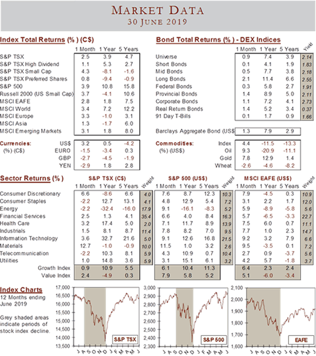This screenshot has height=356, width=316.
Task: Click the 'Index Charts' section heading
Action: click(x=21, y=290)
